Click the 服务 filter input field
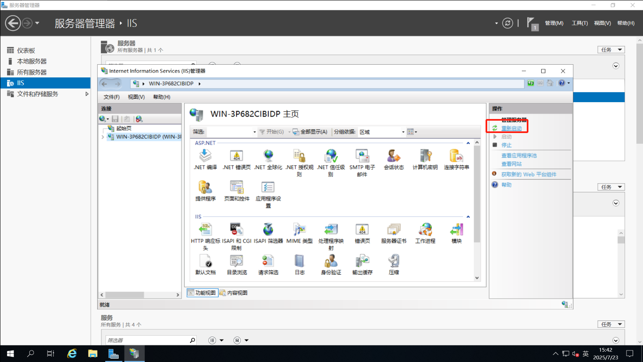The image size is (643, 362). [148, 340]
